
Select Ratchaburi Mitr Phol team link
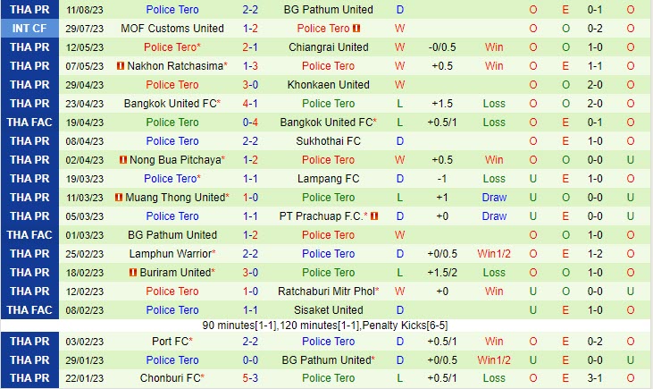click(325, 292)
